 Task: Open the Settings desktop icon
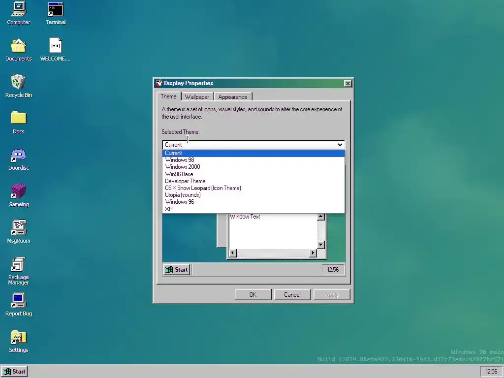click(18, 341)
